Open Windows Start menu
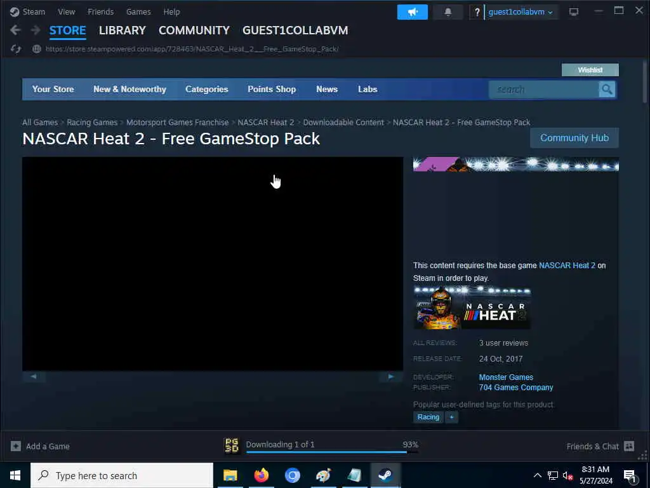650x488 pixels. point(15,475)
